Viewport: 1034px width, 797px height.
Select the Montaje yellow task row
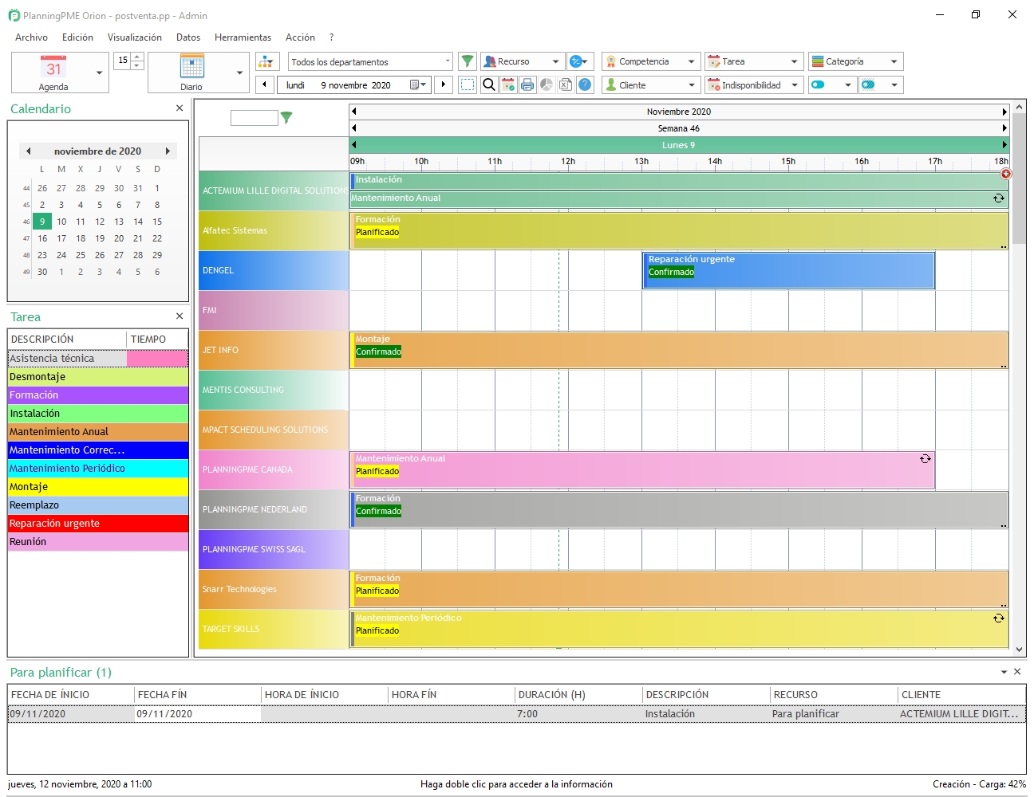98,487
